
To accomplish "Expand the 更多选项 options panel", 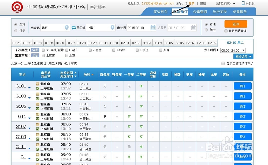I will pyautogui.click(x=243, y=56).
